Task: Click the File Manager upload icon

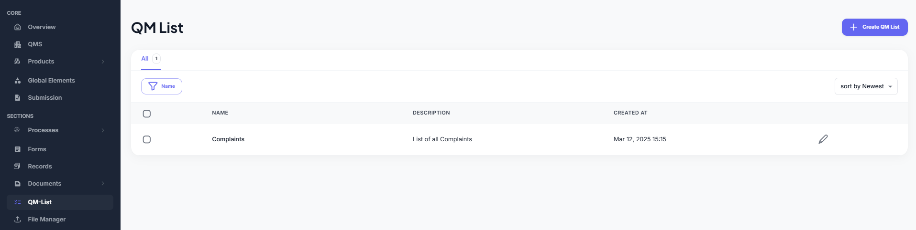Action: coord(18,220)
